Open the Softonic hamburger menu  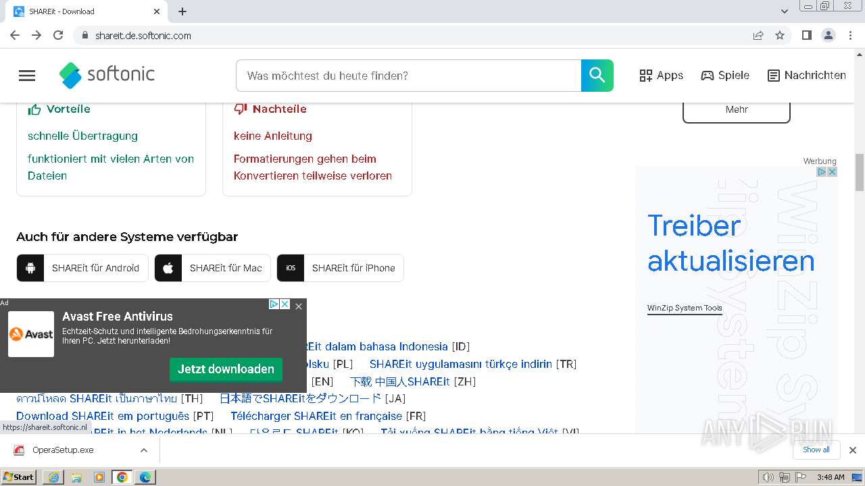pyautogui.click(x=27, y=76)
